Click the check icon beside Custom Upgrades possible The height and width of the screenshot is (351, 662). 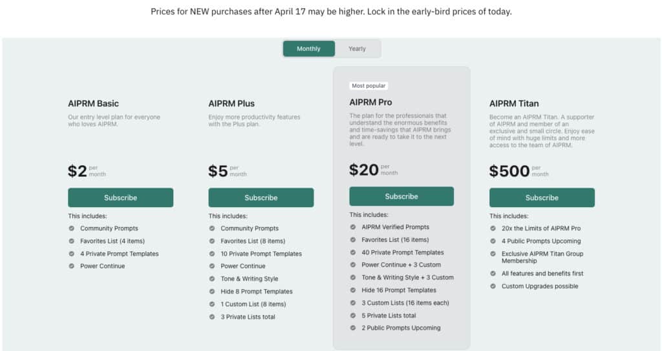[x=493, y=286]
